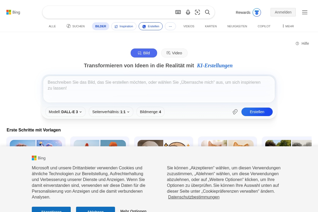The width and height of the screenshot is (318, 212).
Task: Switch to the VIDEOS tab
Action: (x=189, y=26)
